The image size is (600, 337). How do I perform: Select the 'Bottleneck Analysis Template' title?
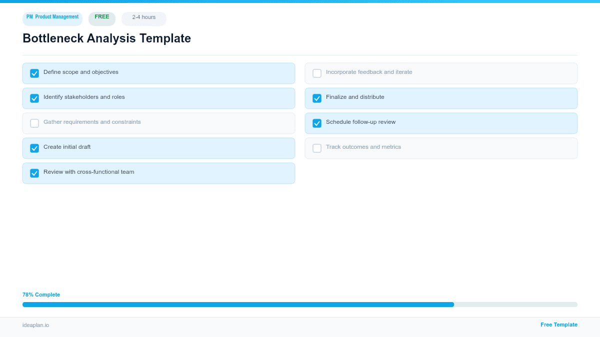pyautogui.click(x=106, y=38)
